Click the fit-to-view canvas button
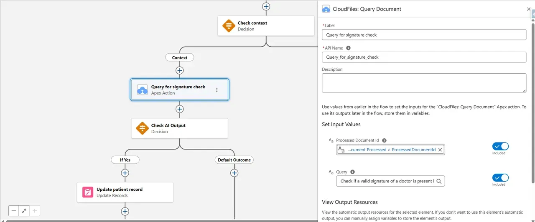The height and width of the screenshot is (222, 535). coord(24,211)
